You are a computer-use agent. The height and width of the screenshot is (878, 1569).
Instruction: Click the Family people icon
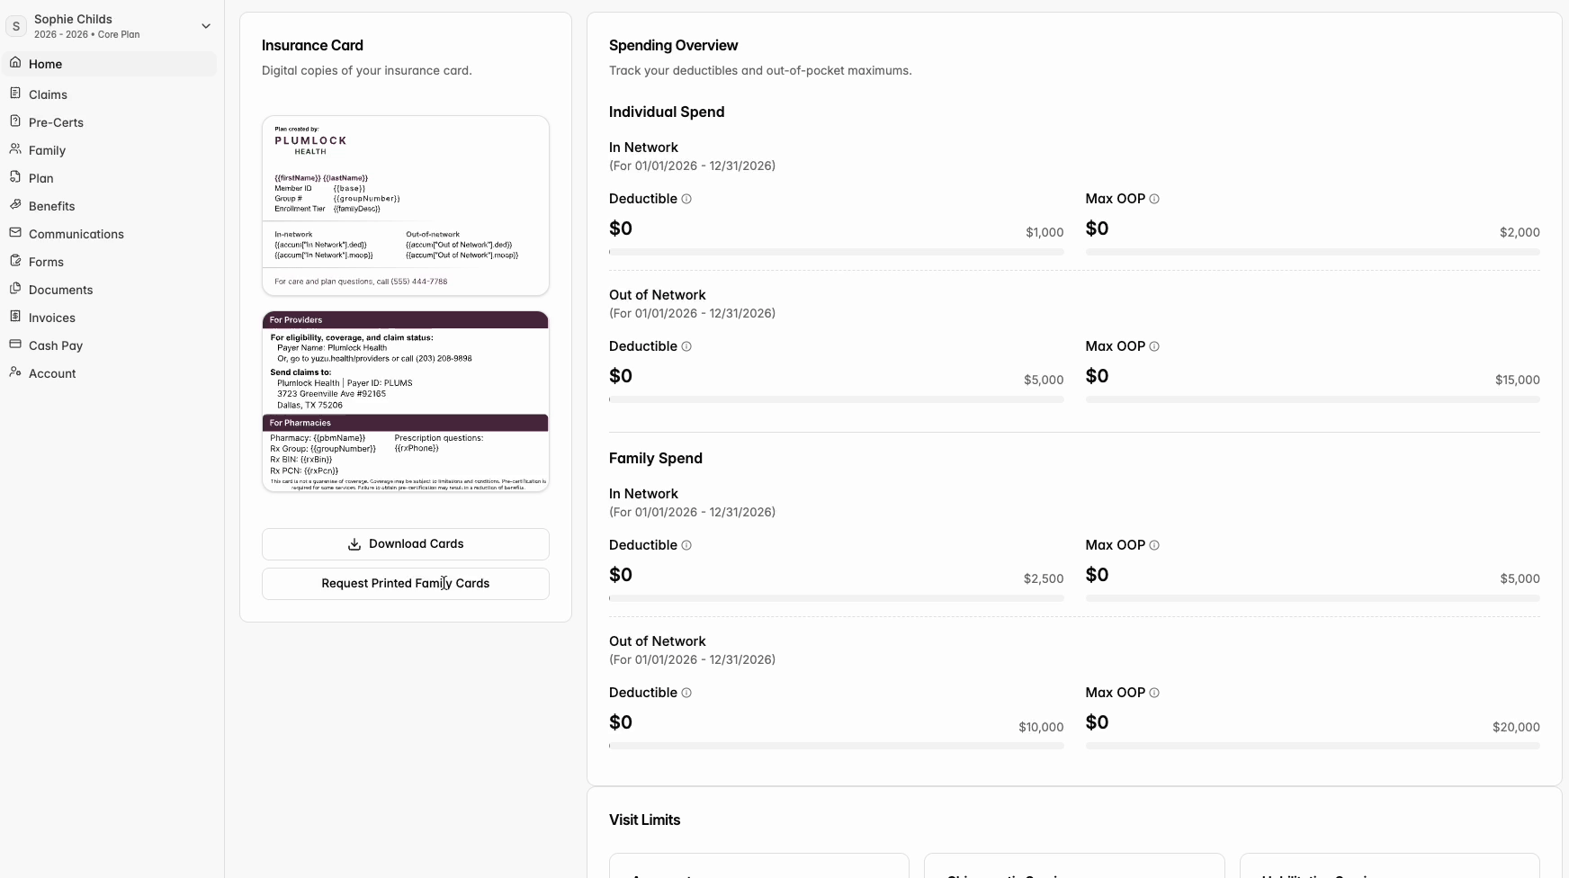[x=15, y=149]
